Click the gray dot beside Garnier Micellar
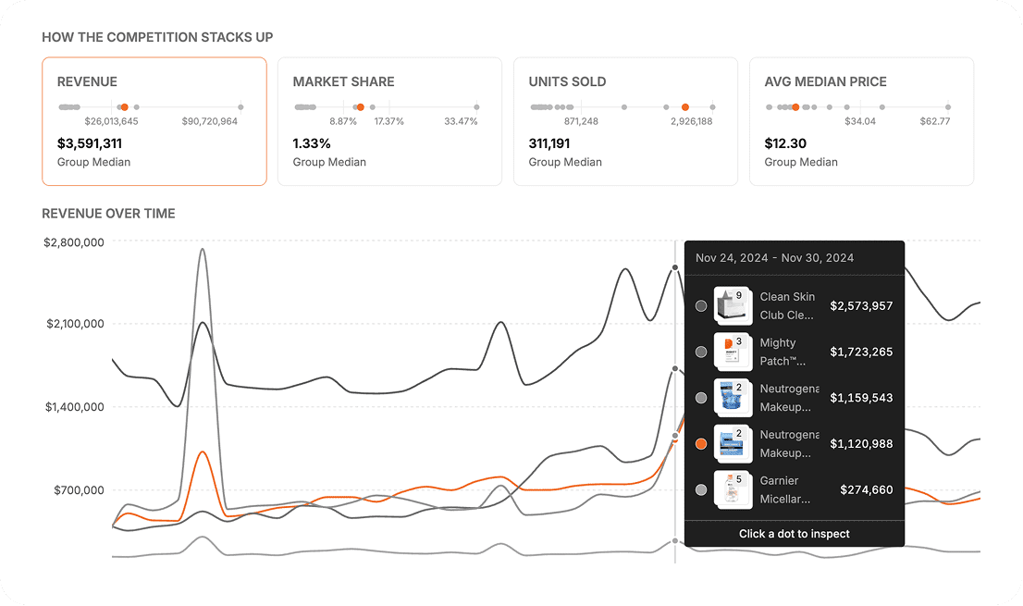 701,489
